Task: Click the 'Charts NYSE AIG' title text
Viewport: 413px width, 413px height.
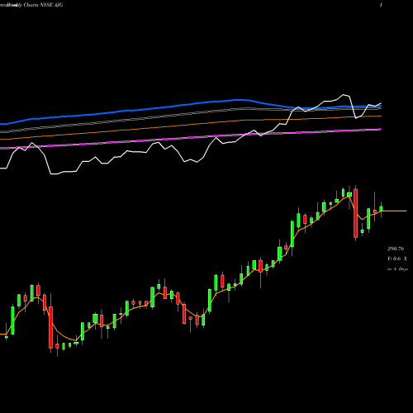Action: tap(43, 5)
